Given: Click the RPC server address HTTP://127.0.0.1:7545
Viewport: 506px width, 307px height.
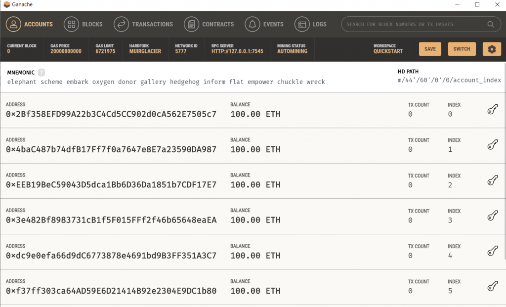Looking at the screenshot, I should point(237,51).
